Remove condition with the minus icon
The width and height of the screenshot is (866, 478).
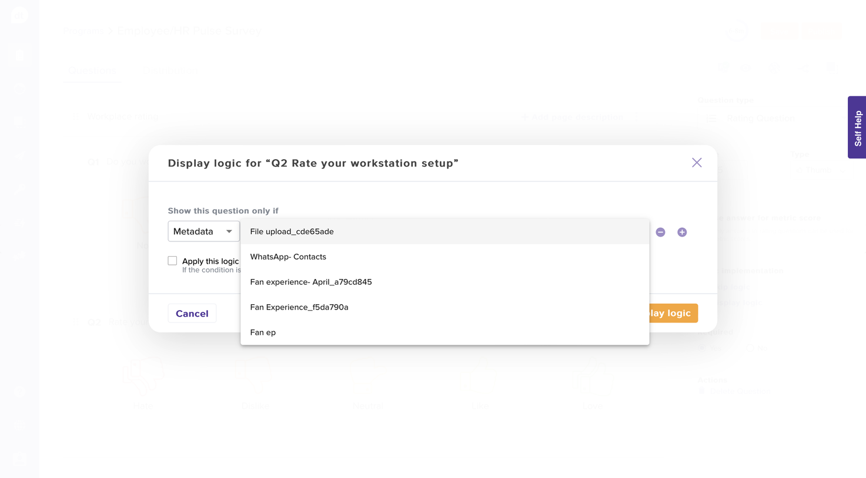pyautogui.click(x=660, y=232)
